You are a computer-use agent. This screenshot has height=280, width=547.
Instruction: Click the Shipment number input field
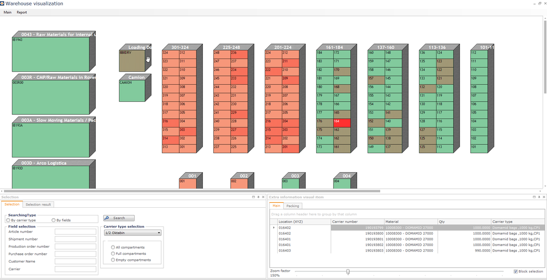click(x=75, y=239)
